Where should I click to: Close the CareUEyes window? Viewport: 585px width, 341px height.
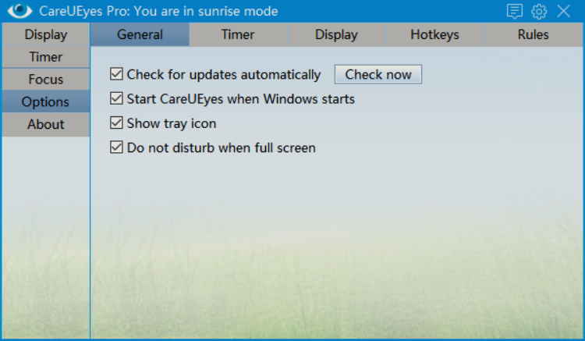563,11
